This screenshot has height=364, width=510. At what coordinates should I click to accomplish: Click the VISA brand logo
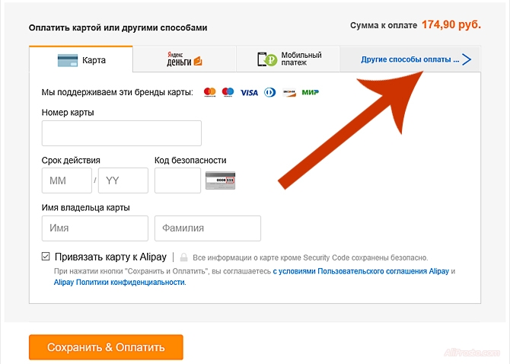click(249, 93)
